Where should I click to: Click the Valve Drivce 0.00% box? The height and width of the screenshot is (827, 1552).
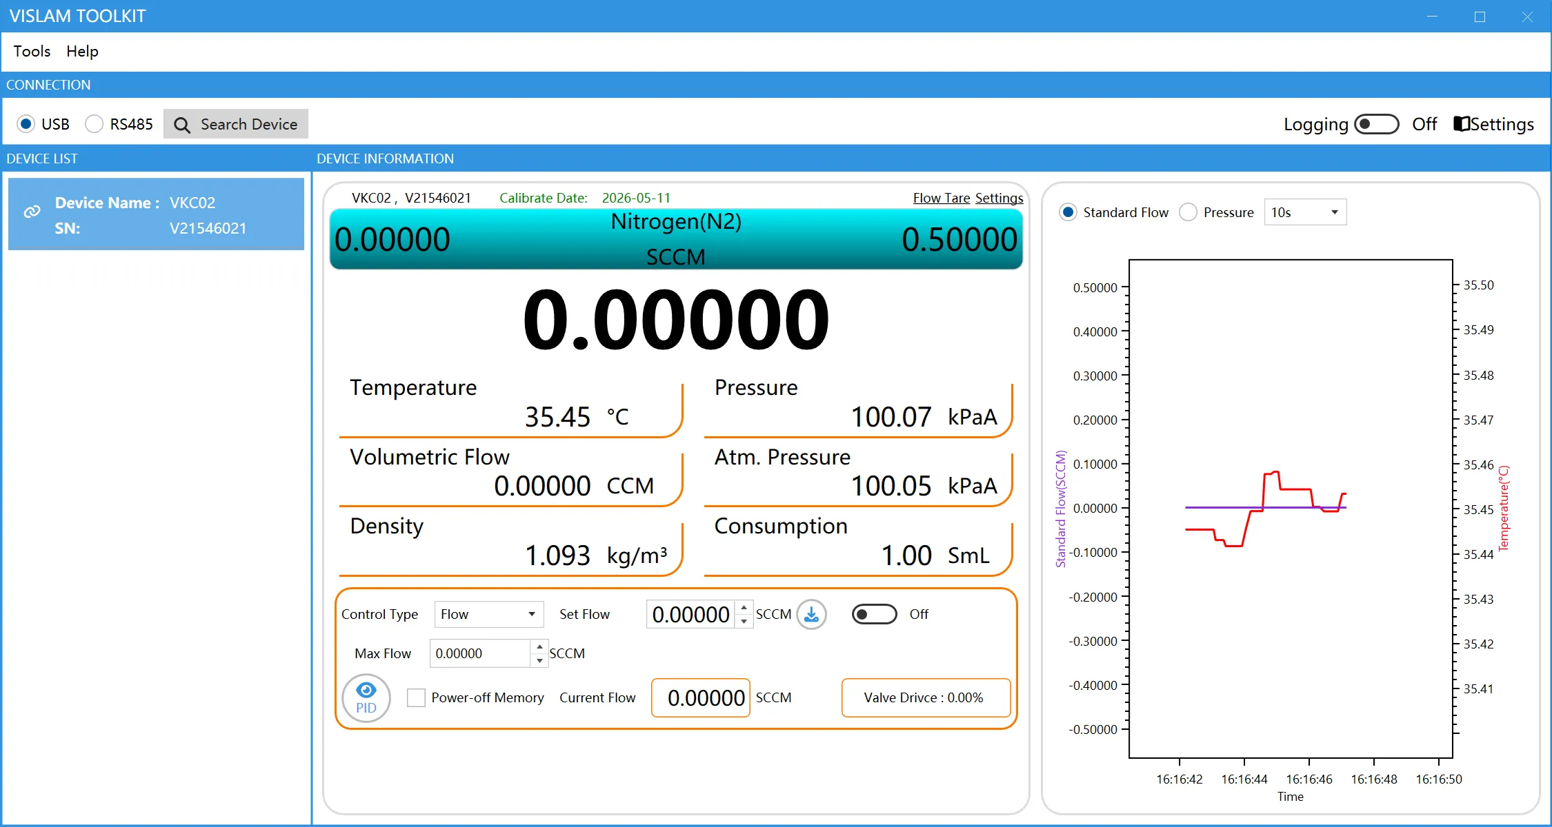(926, 697)
